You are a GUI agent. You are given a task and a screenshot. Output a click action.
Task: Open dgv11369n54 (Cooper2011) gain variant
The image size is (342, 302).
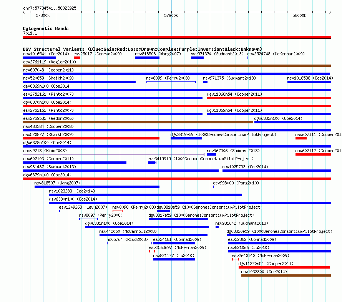[x=269, y=114]
